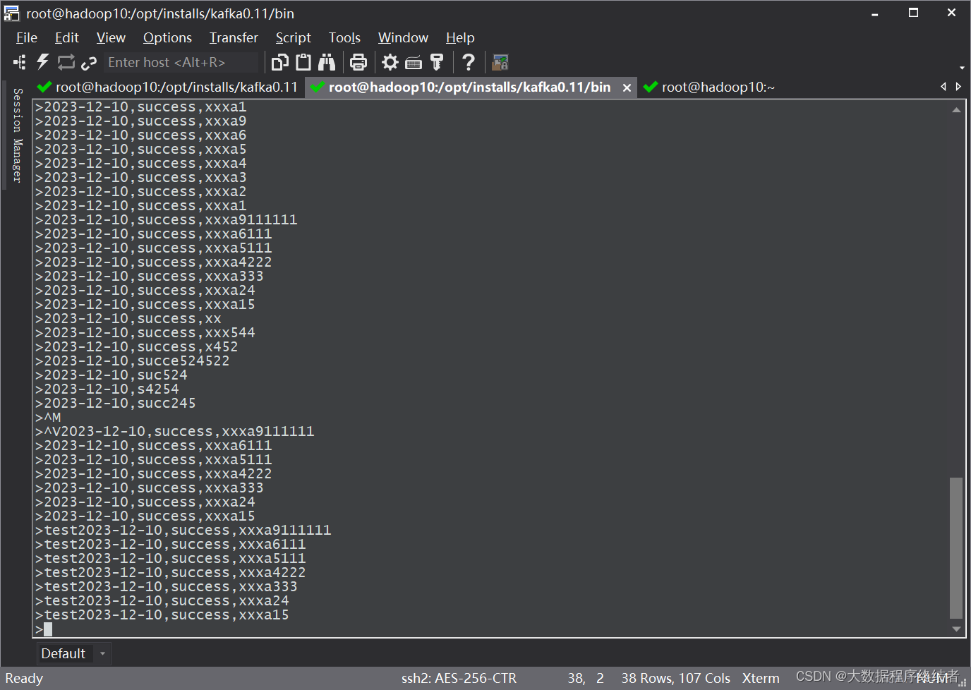Open the File menu
Screen dimensions: 971x690
coord(27,37)
